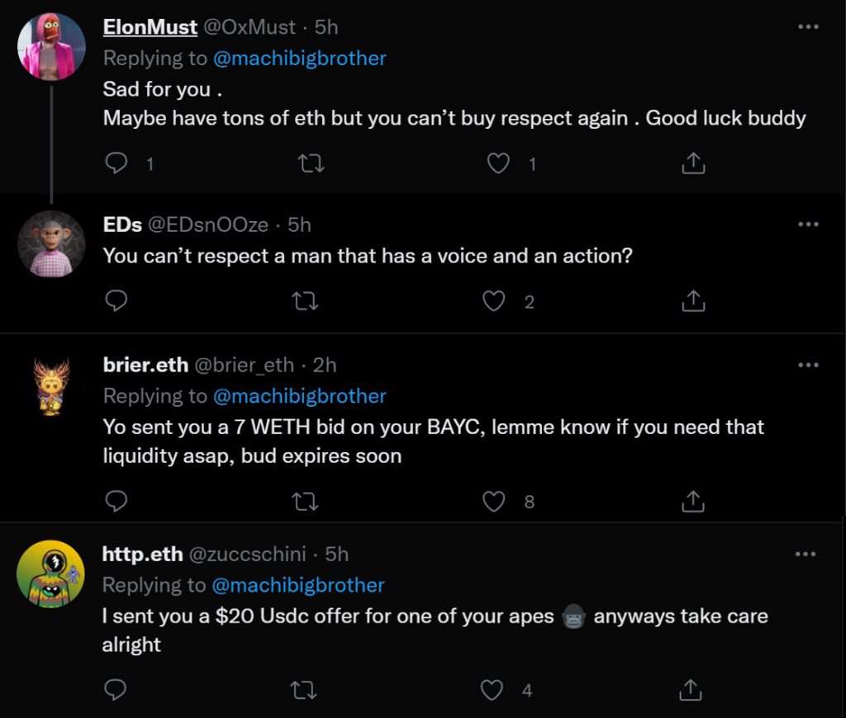The width and height of the screenshot is (846, 718).
Task: Share ElonMust's tweet
Action: 693,164
